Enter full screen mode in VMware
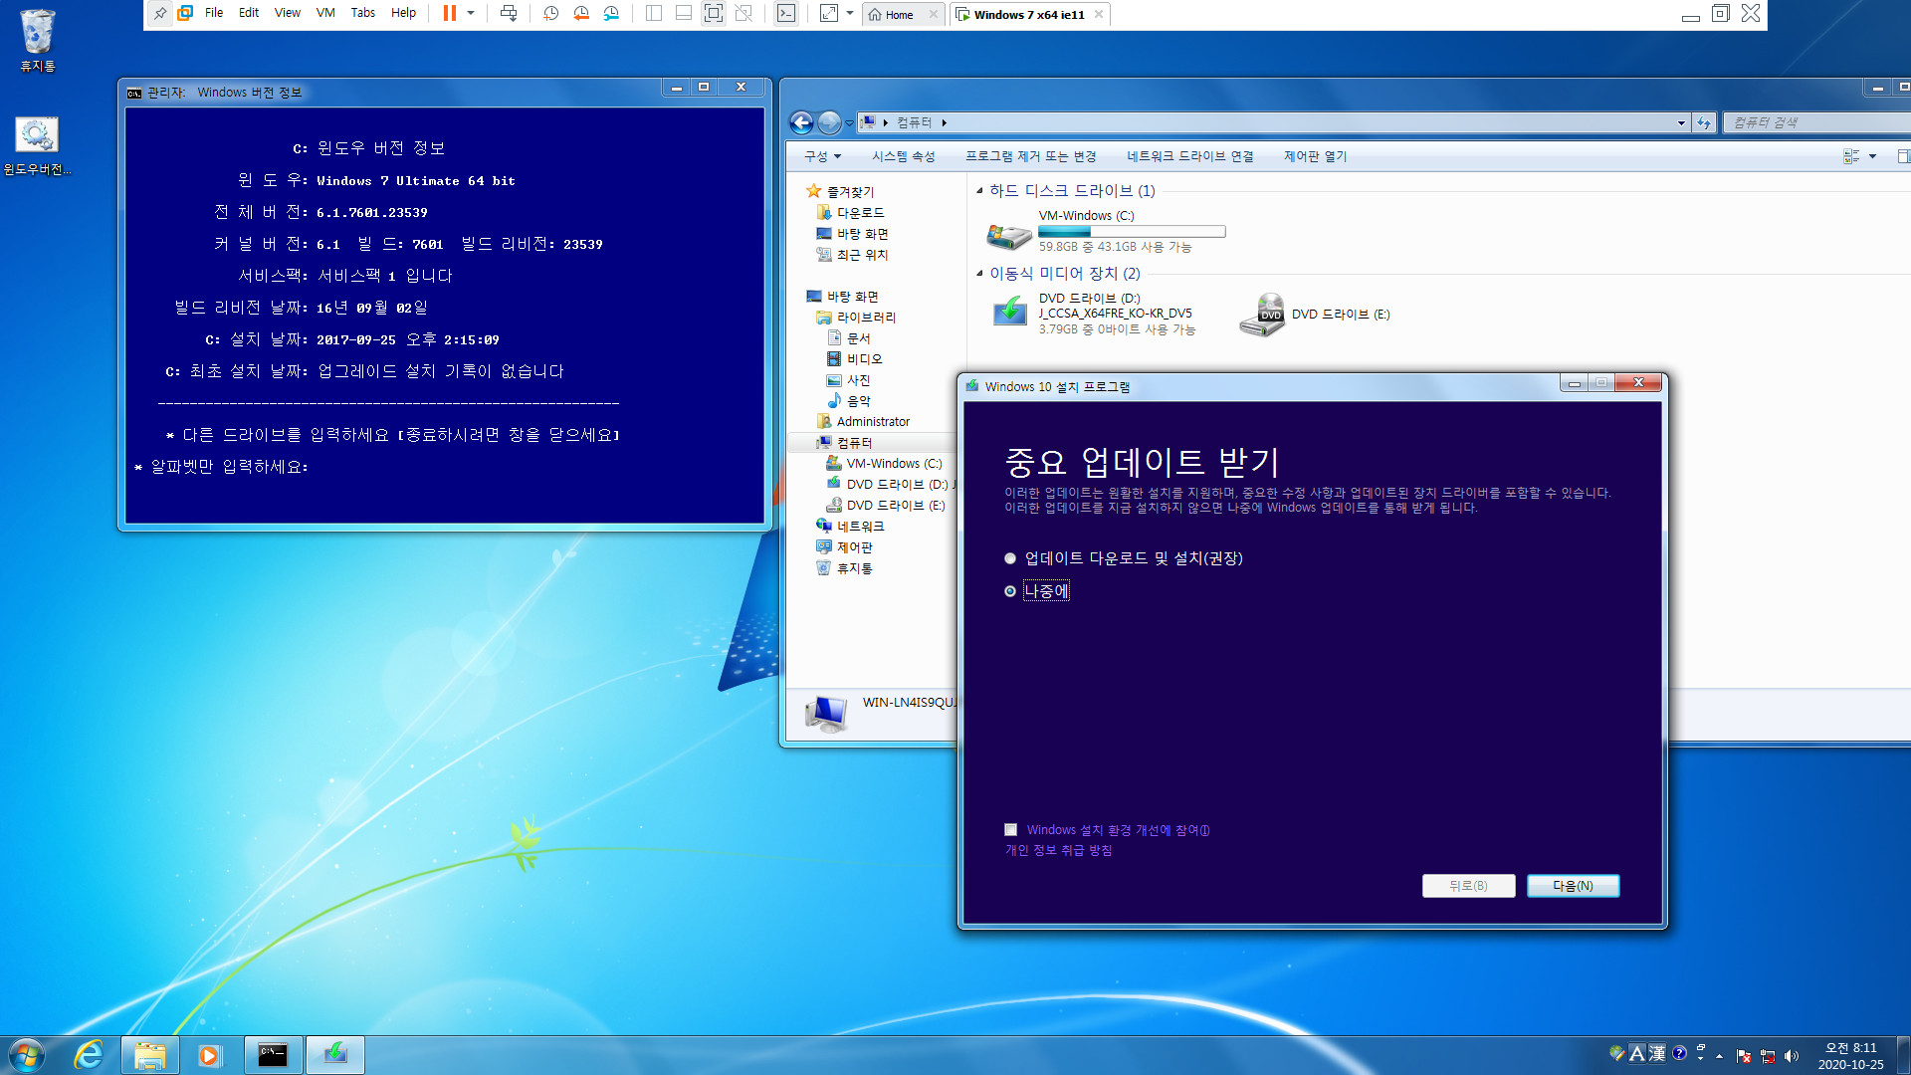Viewport: 1911px width, 1075px height. [714, 14]
